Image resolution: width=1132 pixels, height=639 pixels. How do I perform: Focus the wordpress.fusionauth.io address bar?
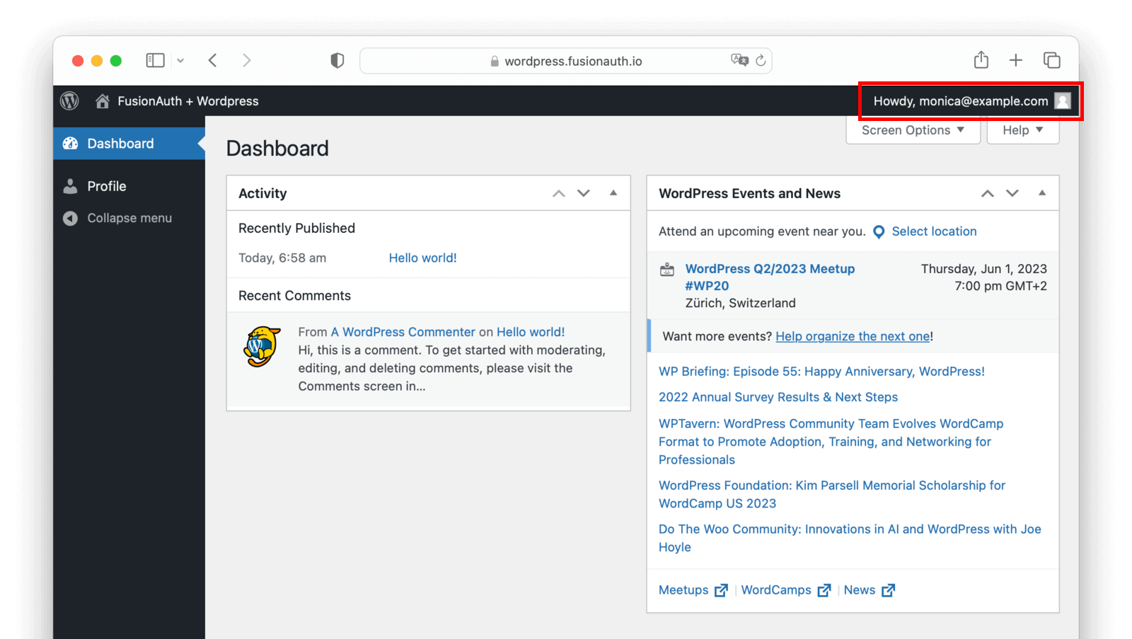(566, 61)
